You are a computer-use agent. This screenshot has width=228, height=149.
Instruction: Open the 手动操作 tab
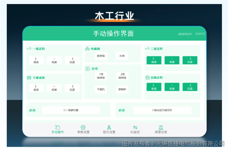point(58,129)
